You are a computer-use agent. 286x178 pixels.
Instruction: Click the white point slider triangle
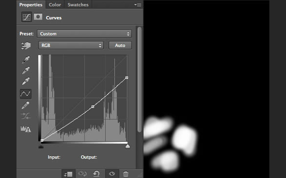(x=127, y=146)
